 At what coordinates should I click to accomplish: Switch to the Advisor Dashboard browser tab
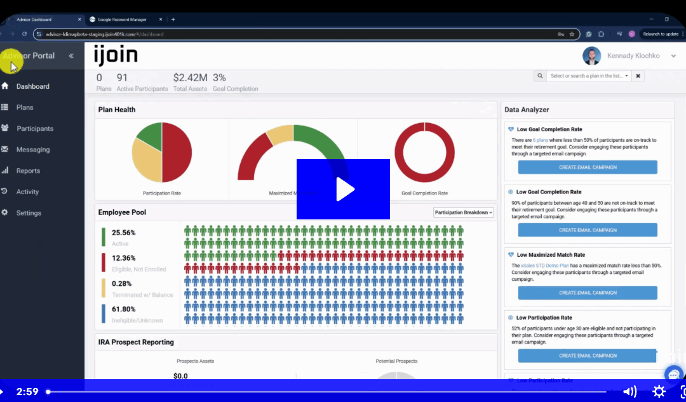(43, 19)
